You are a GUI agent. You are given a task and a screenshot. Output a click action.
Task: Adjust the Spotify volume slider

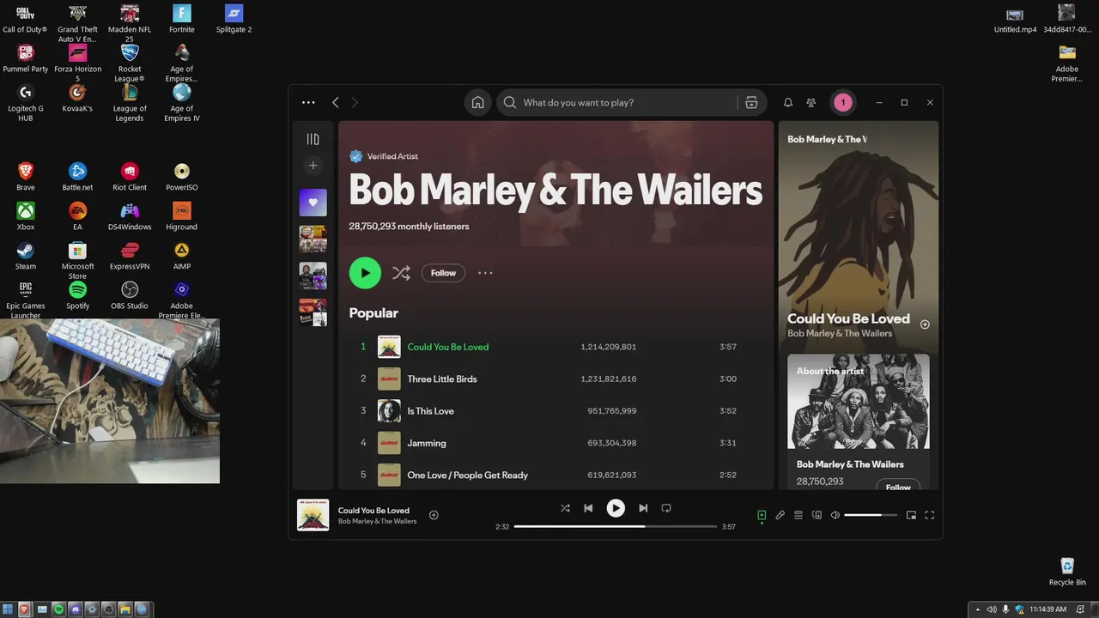pyautogui.click(x=871, y=515)
